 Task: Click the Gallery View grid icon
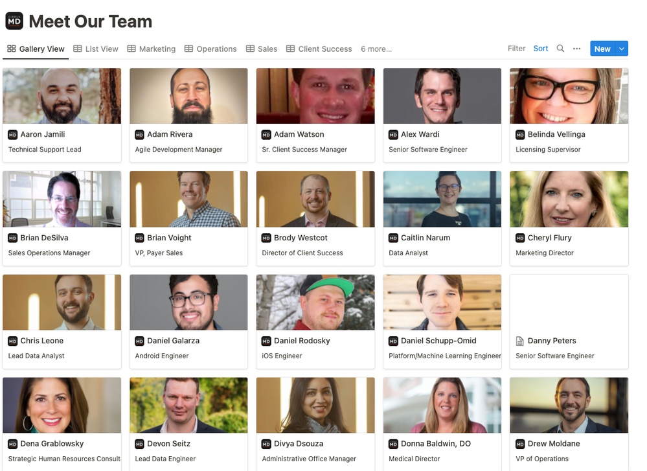[x=12, y=49]
